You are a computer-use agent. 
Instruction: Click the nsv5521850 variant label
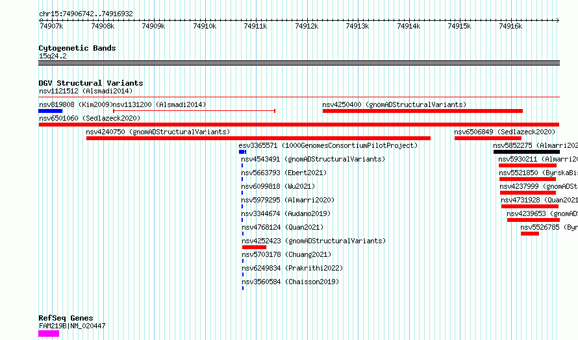tap(538, 173)
